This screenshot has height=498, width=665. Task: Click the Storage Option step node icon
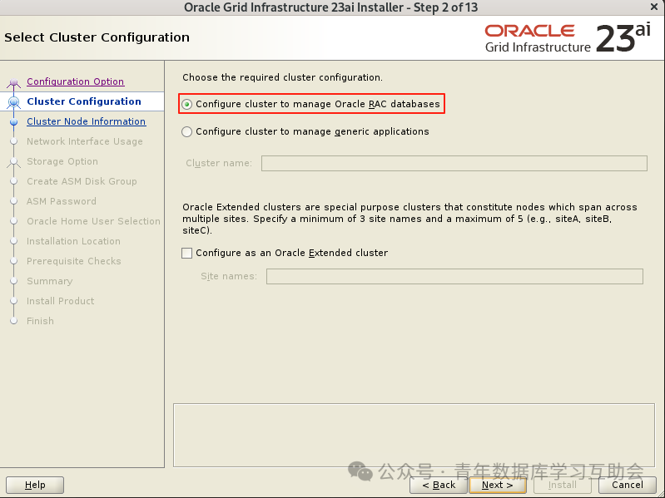(x=13, y=162)
